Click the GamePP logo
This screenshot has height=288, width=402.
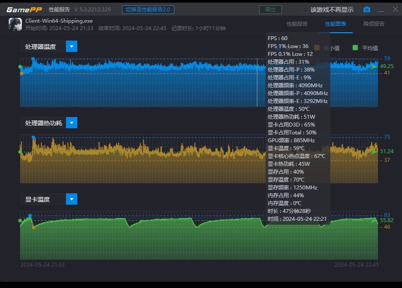24,10
